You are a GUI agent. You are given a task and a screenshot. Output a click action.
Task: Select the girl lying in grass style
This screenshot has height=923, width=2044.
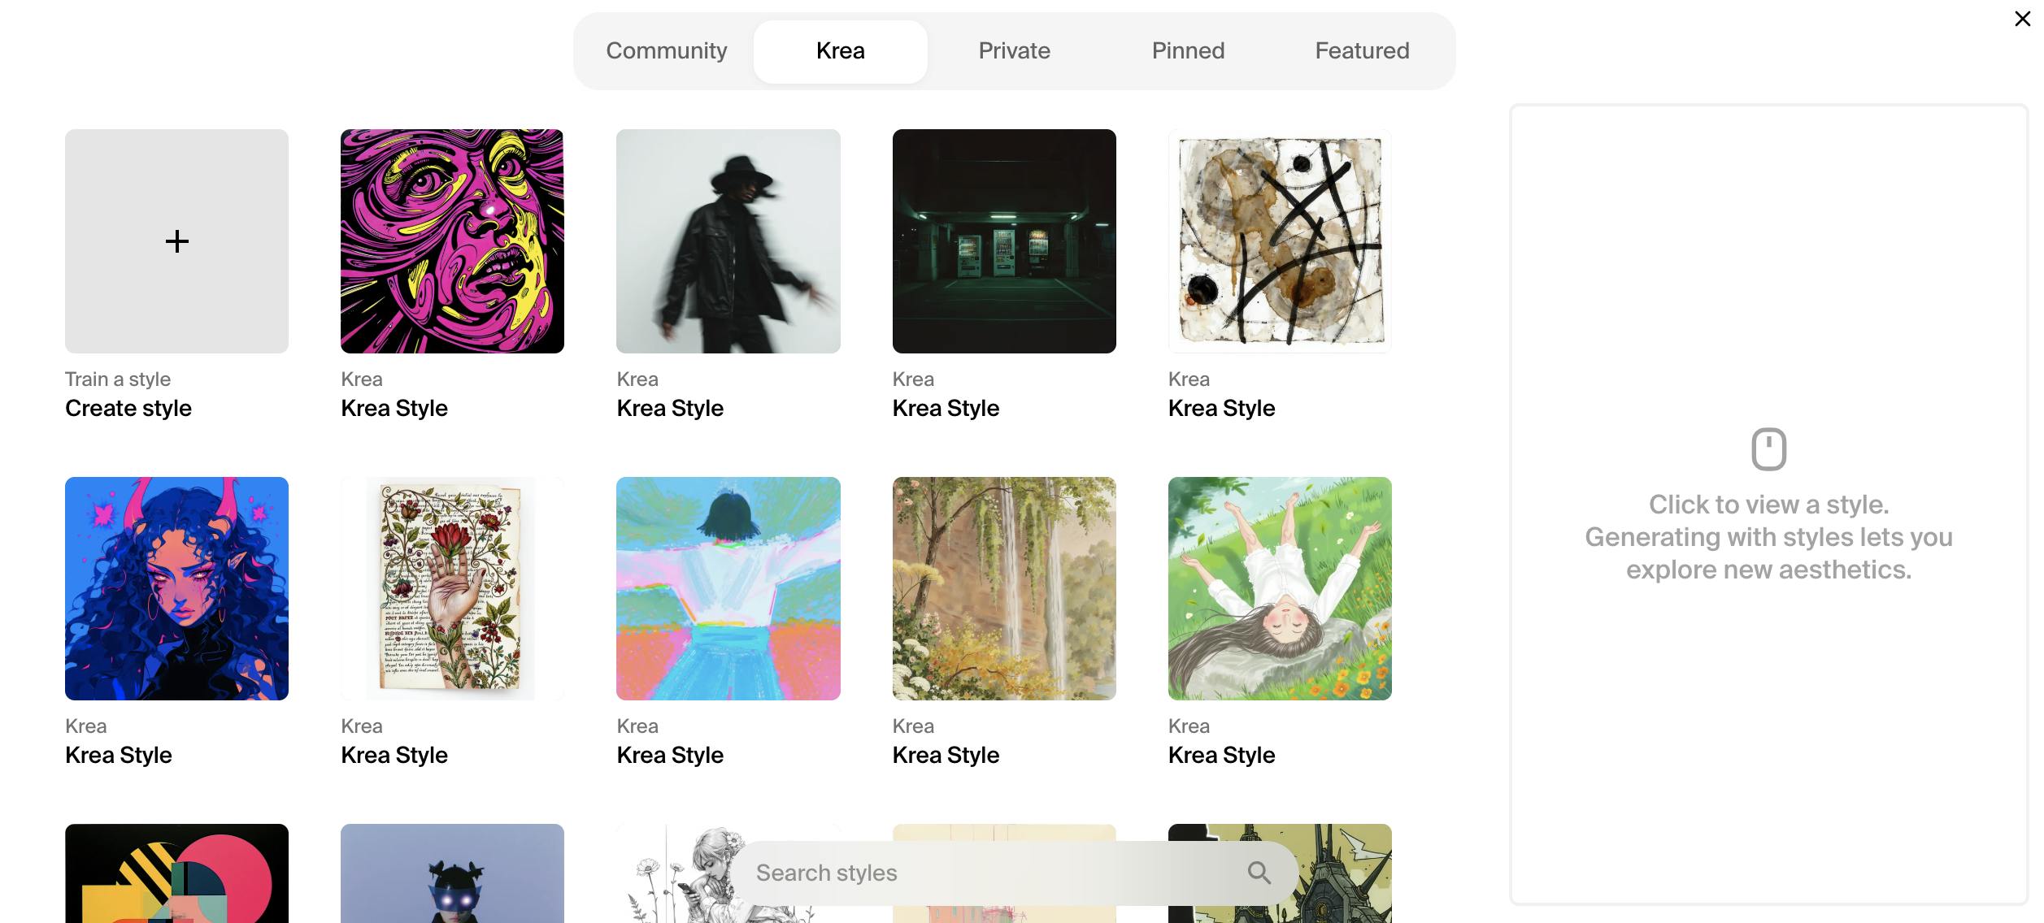click(x=1280, y=588)
